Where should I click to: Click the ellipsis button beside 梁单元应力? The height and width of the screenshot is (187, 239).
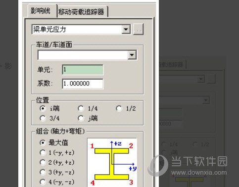138,29
